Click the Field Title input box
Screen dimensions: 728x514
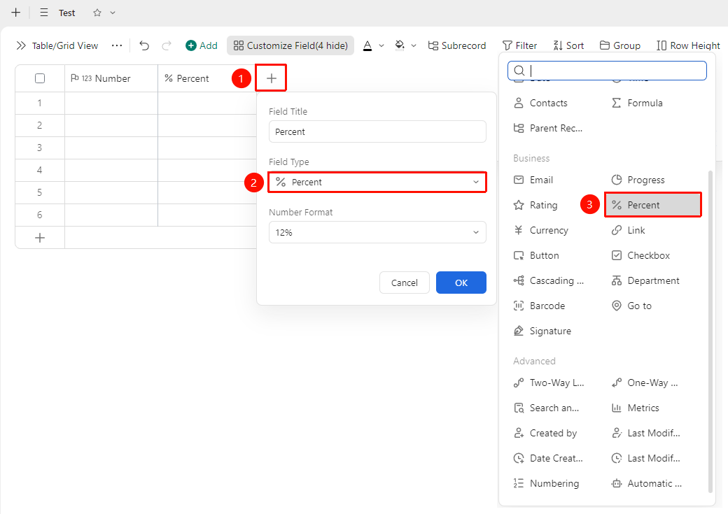pos(377,131)
